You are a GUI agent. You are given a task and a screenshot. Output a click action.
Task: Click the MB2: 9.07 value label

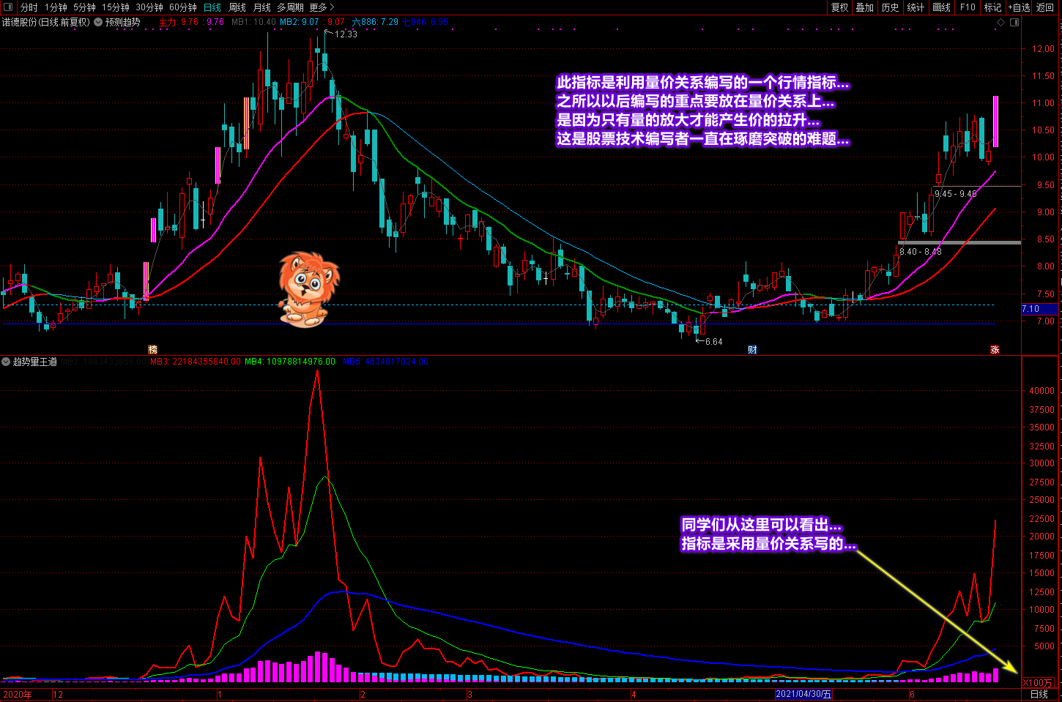point(300,22)
